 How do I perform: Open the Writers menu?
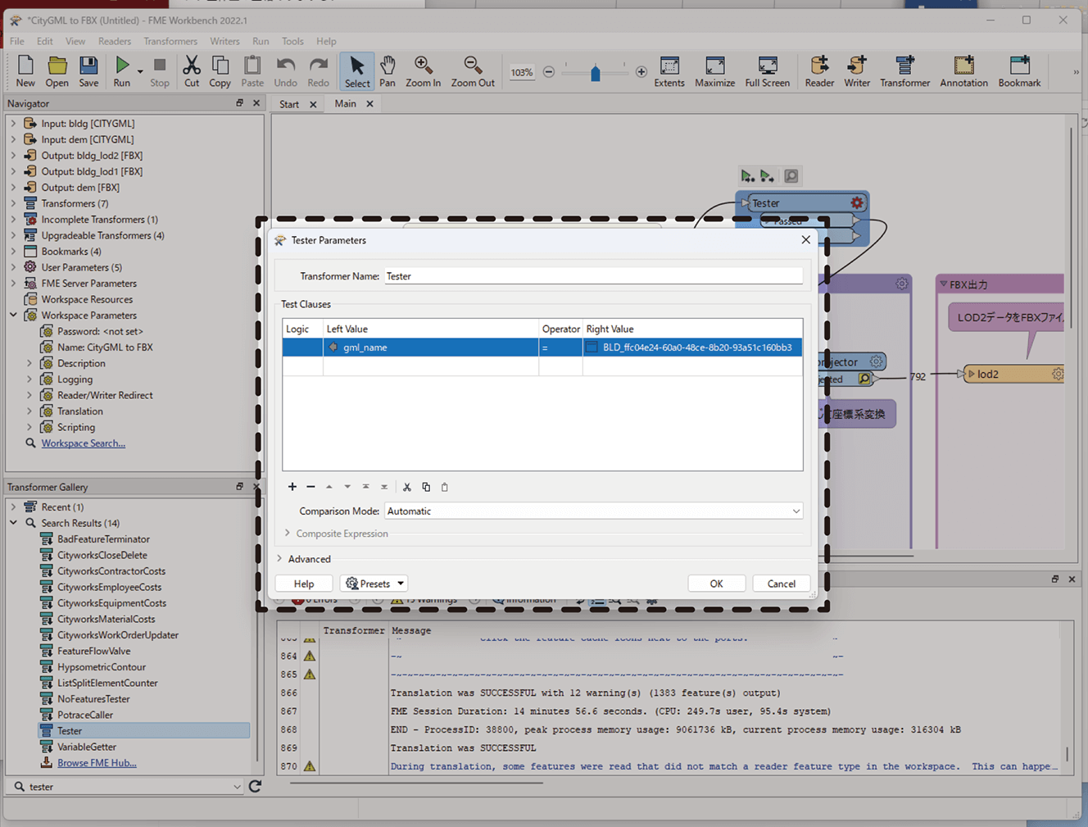(224, 41)
